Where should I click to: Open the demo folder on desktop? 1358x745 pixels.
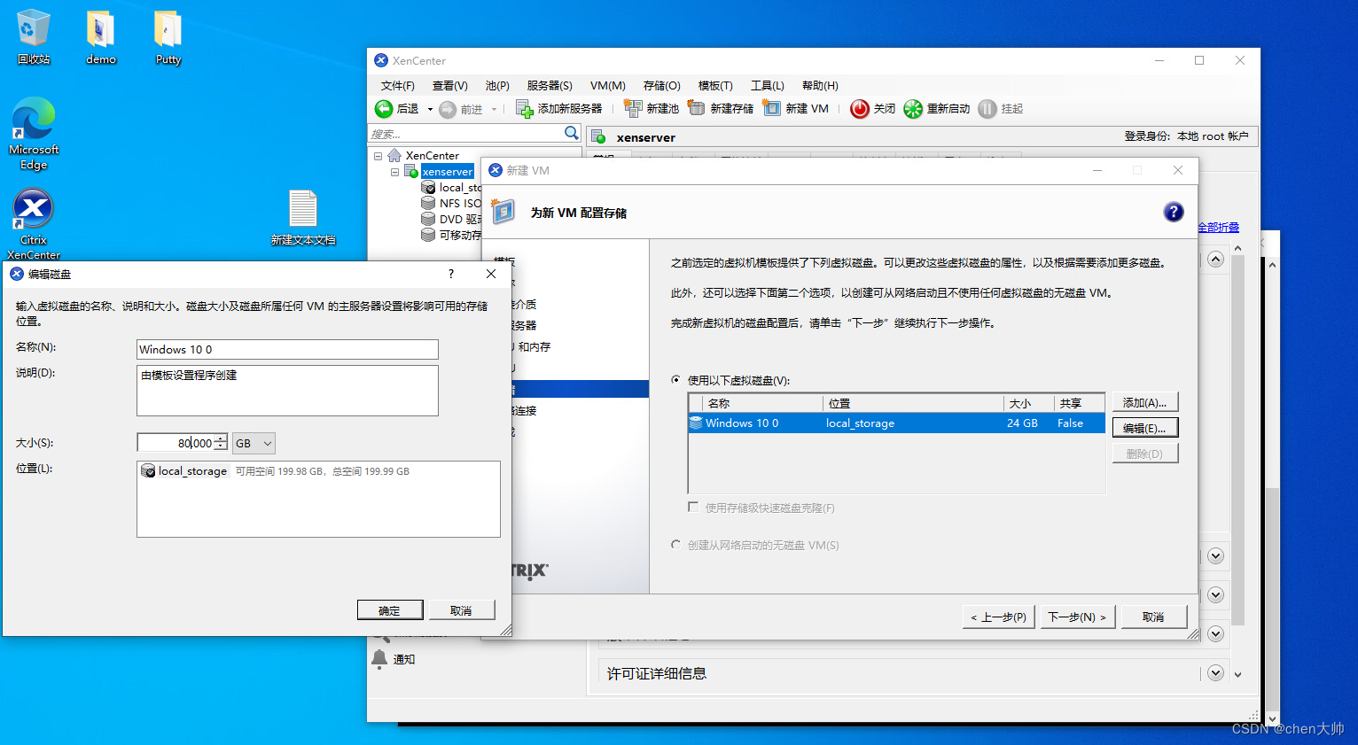100,37
